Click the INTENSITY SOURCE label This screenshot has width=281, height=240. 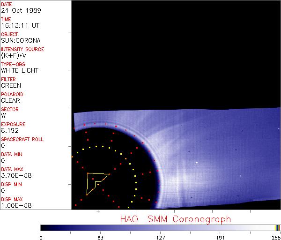point(22,49)
